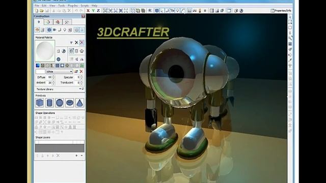Click the round blue globe icon under material preview
Viewport: 326px width, 183px height.
coord(59,59)
